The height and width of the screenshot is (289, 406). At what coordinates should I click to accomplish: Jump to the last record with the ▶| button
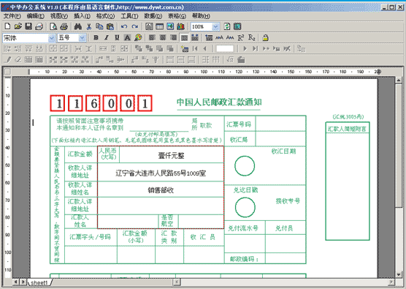tap(255, 48)
